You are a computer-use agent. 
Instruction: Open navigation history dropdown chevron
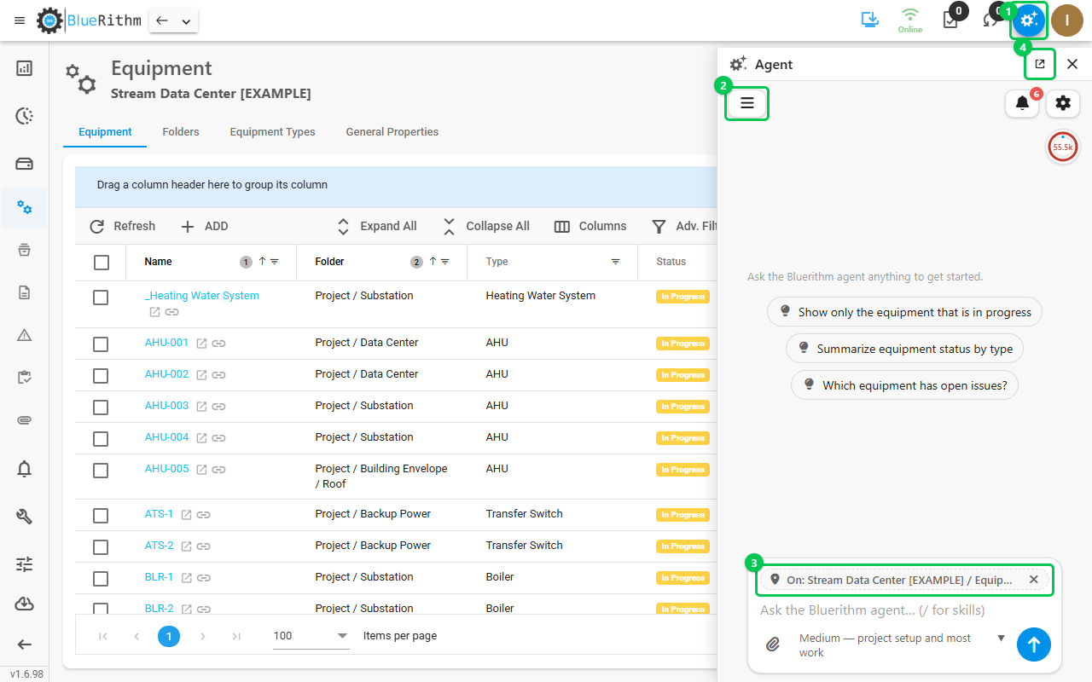tap(186, 21)
